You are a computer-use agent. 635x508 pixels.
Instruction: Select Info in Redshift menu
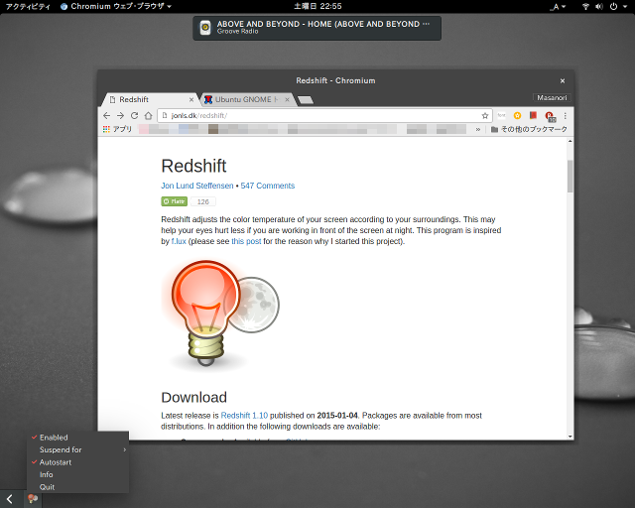click(x=77, y=474)
